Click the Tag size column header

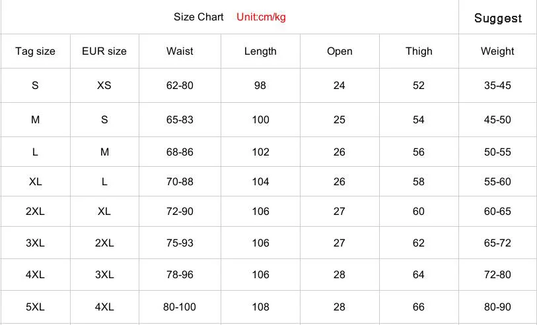[35, 51]
